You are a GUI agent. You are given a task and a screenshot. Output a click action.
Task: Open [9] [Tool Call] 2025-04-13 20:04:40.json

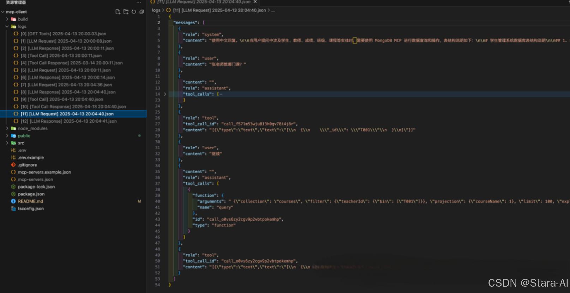tap(62, 99)
